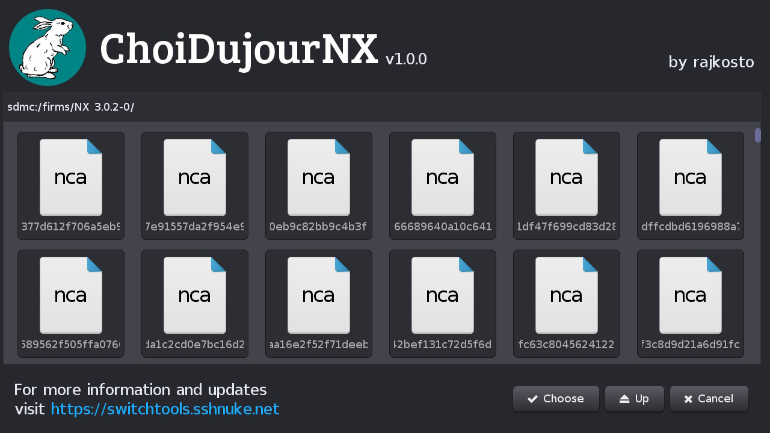The width and height of the screenshot is (770, 433).
Task: Select nca file starting with 377d612f706a5eb
Action: click(71, 186)
